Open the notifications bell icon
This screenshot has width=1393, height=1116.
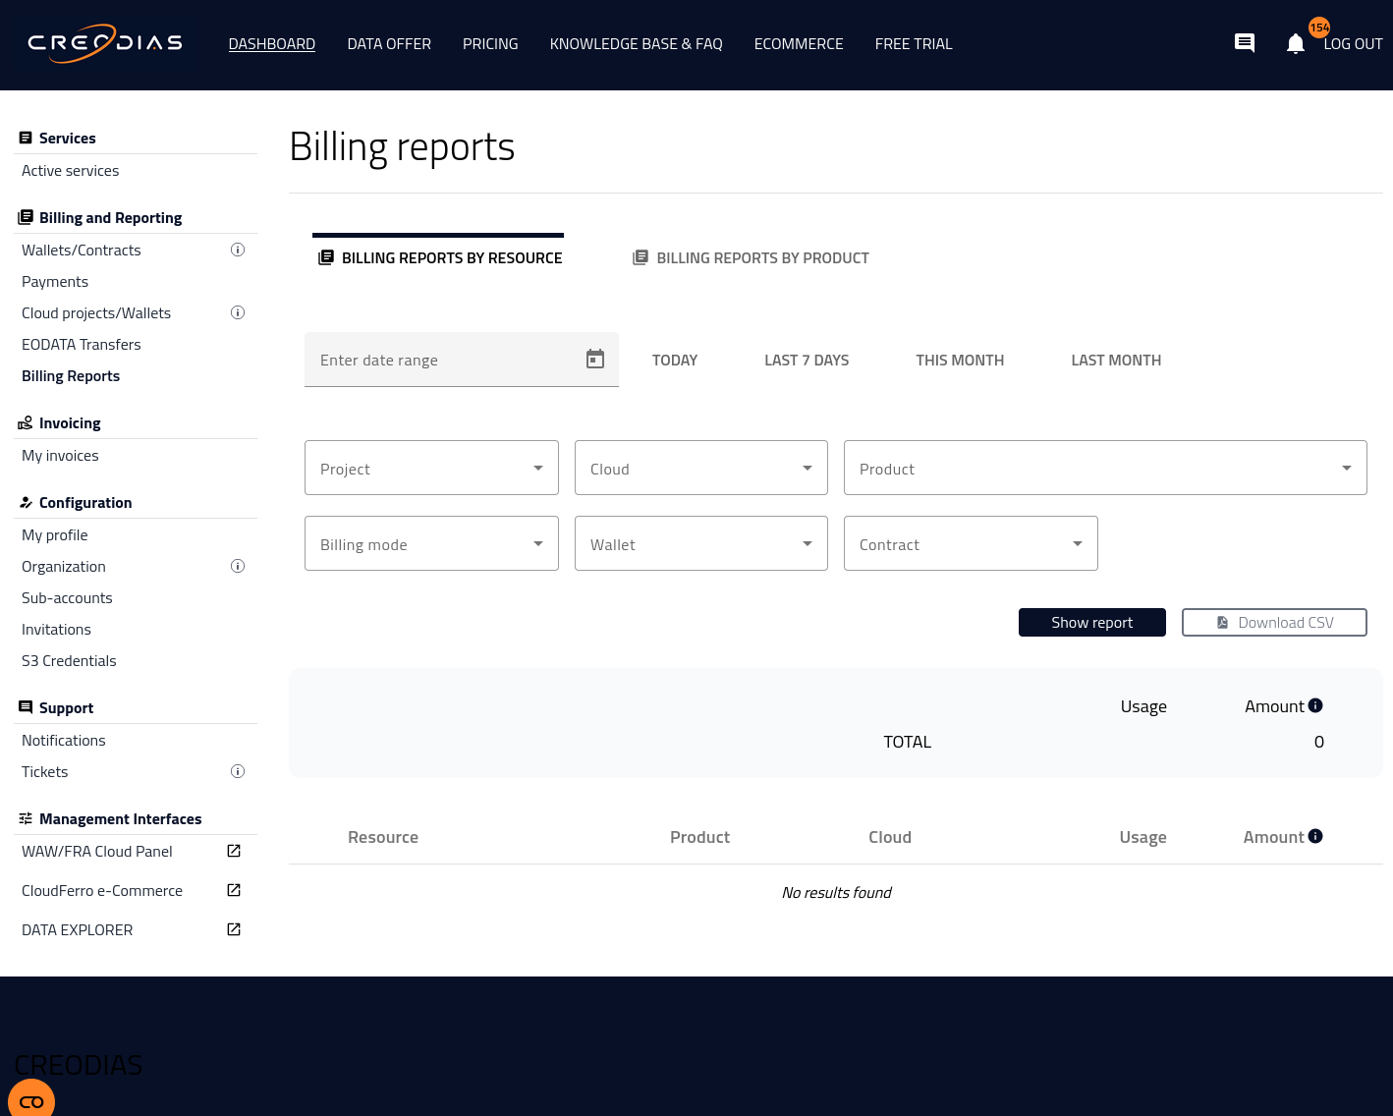[1295, 43]
